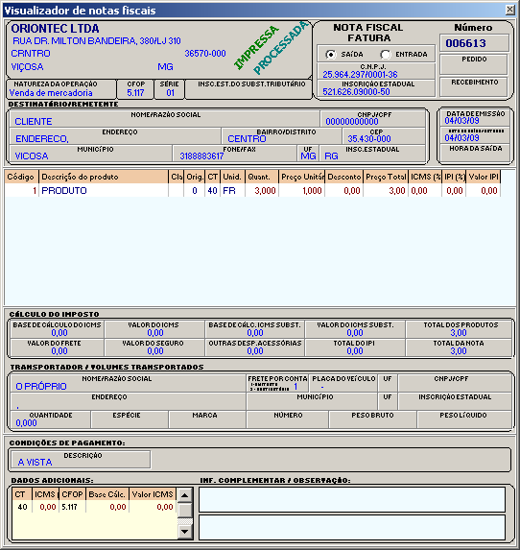Click the transportador name field O PRÓPRIO

128,383
